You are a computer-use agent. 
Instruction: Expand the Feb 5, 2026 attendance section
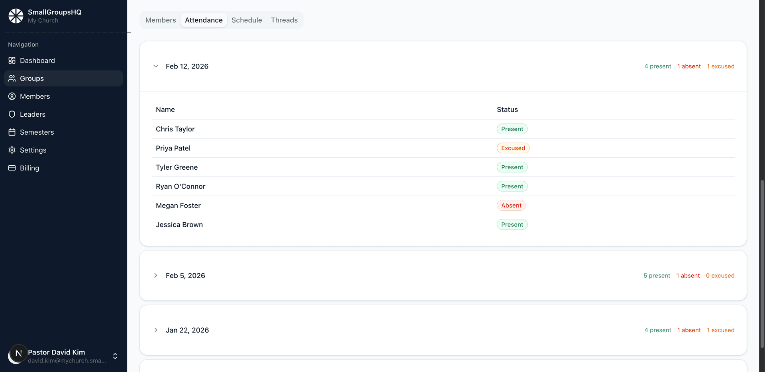coord(155,275)
